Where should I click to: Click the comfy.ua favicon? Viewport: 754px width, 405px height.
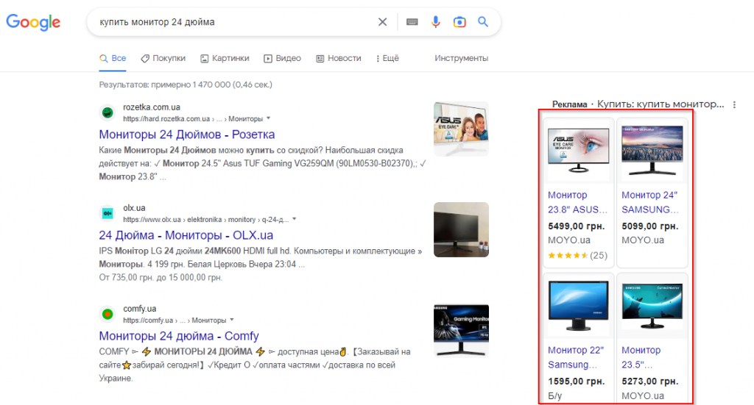(108, 315)
